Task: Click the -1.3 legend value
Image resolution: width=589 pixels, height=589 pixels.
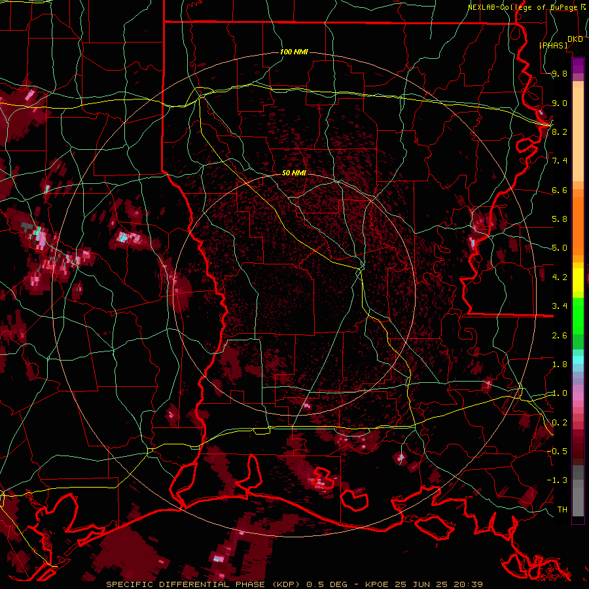Action: pyautogui.click(x=557, y=480)
